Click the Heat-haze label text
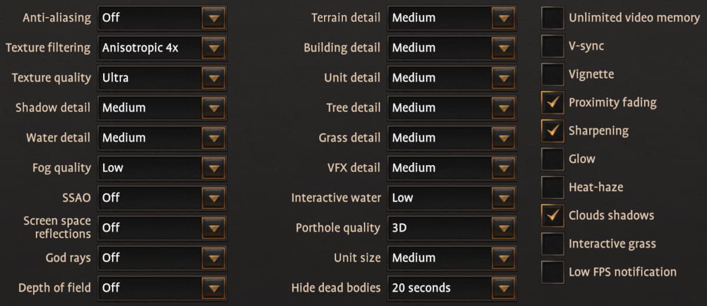This screenshot has width=707, height=306. 596,187
